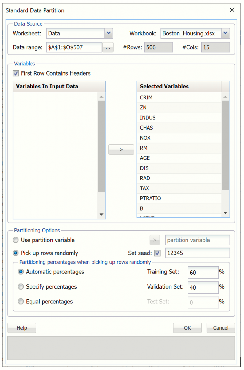The height and width of the screenshot is (370, 244).
Task: Click the OK button
Action: [x=187, y=328]
